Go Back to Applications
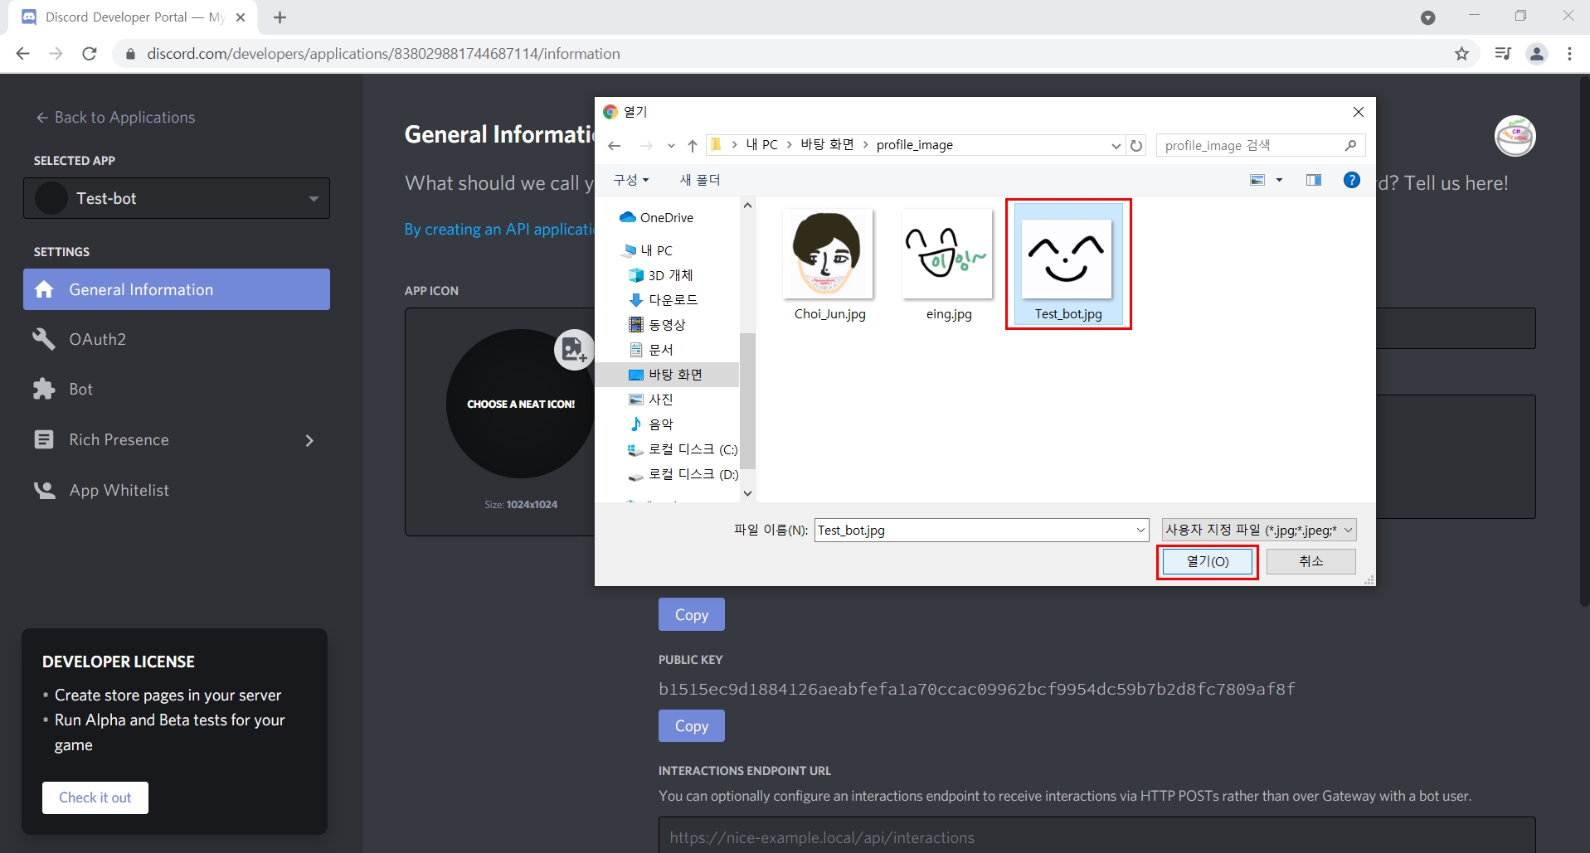Screen dimensions: 1590x853 pos(115,118)
